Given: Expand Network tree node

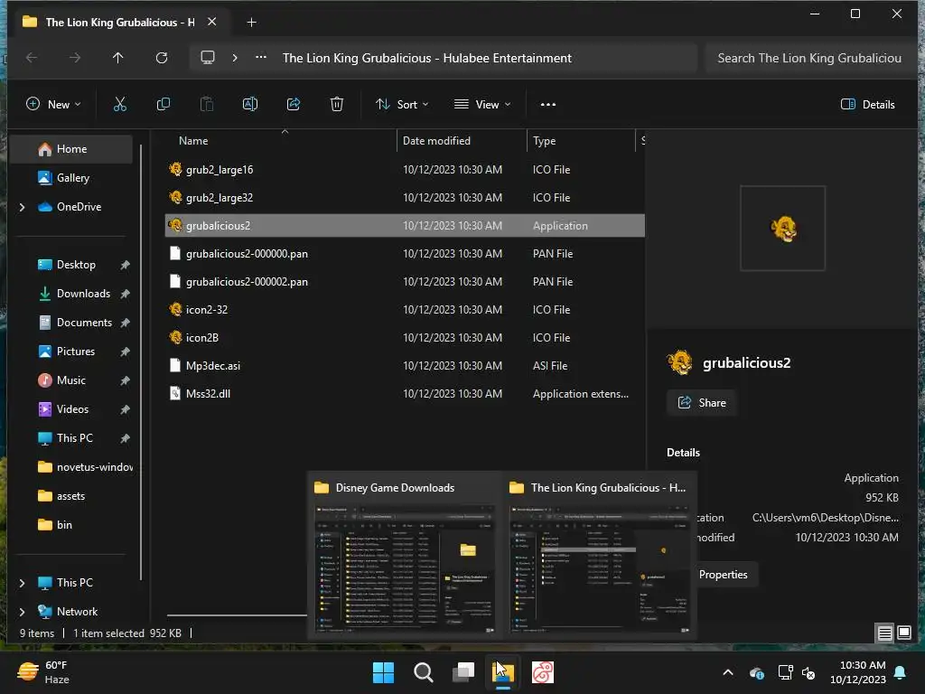Looking at the screenshot, I should tap(23, 612).
